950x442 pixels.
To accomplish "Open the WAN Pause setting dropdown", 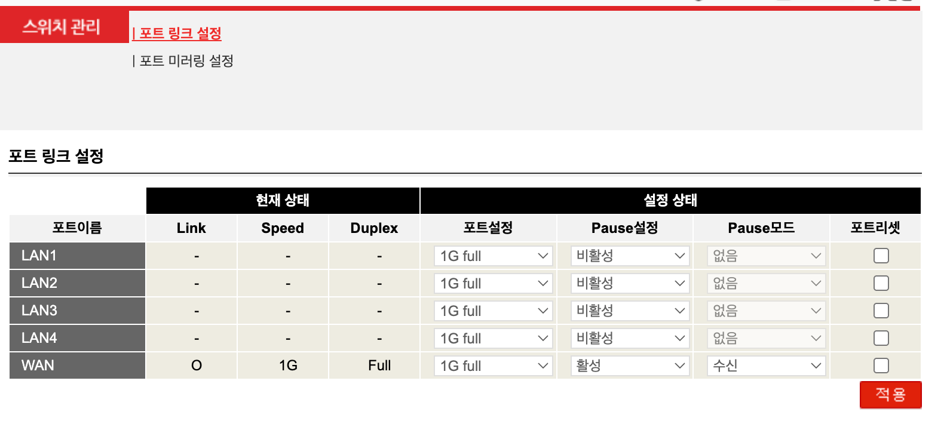I will (630, 366).
